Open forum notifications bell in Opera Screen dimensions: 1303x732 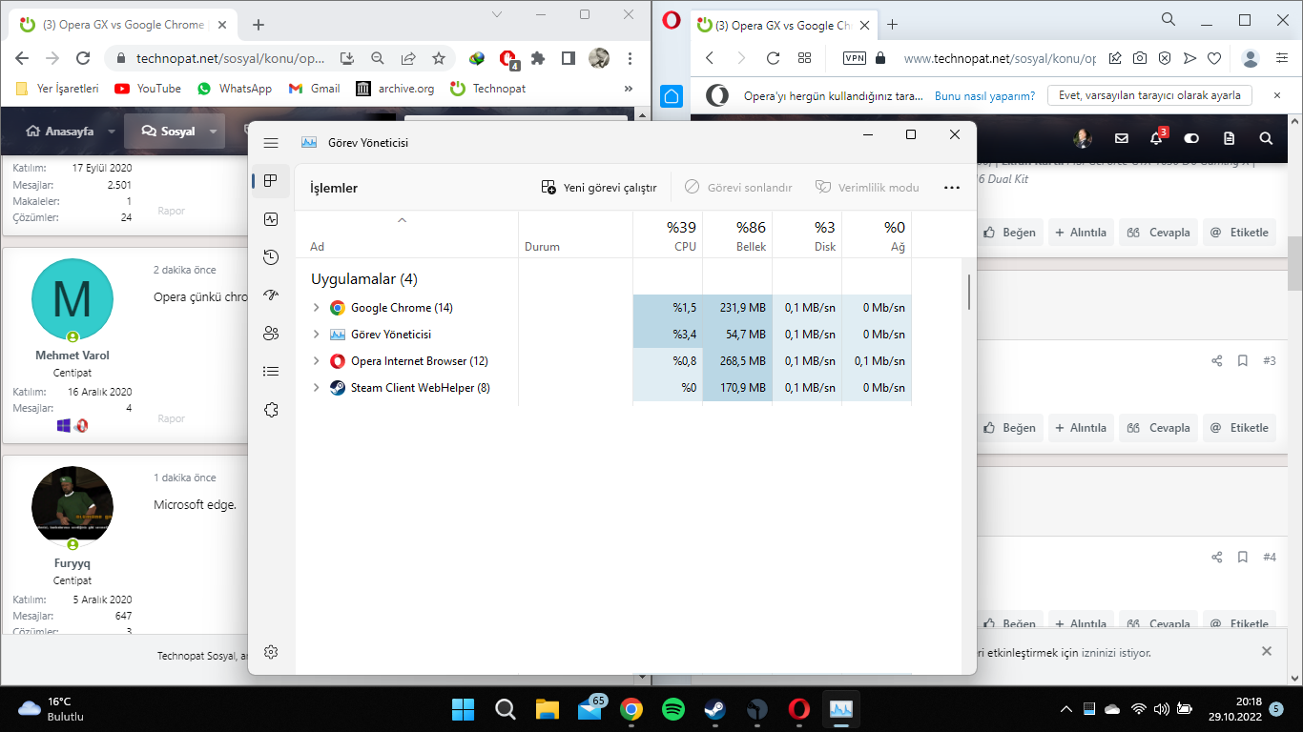pyautogui.click(x=1156, y=138)
